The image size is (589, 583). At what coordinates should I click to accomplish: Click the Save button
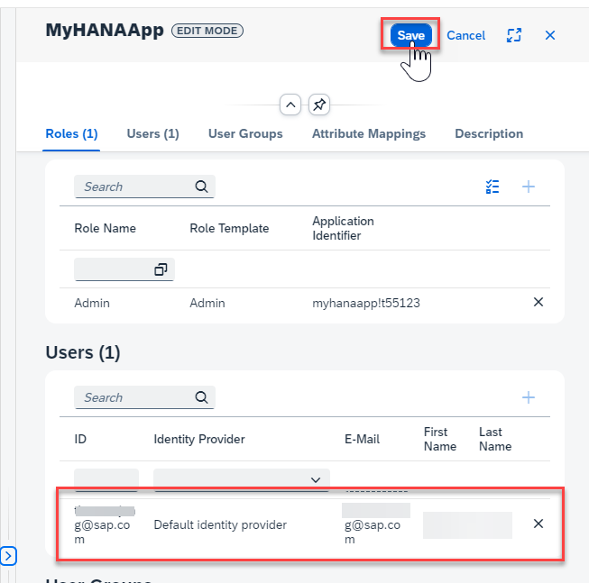[x=410, y=35]
